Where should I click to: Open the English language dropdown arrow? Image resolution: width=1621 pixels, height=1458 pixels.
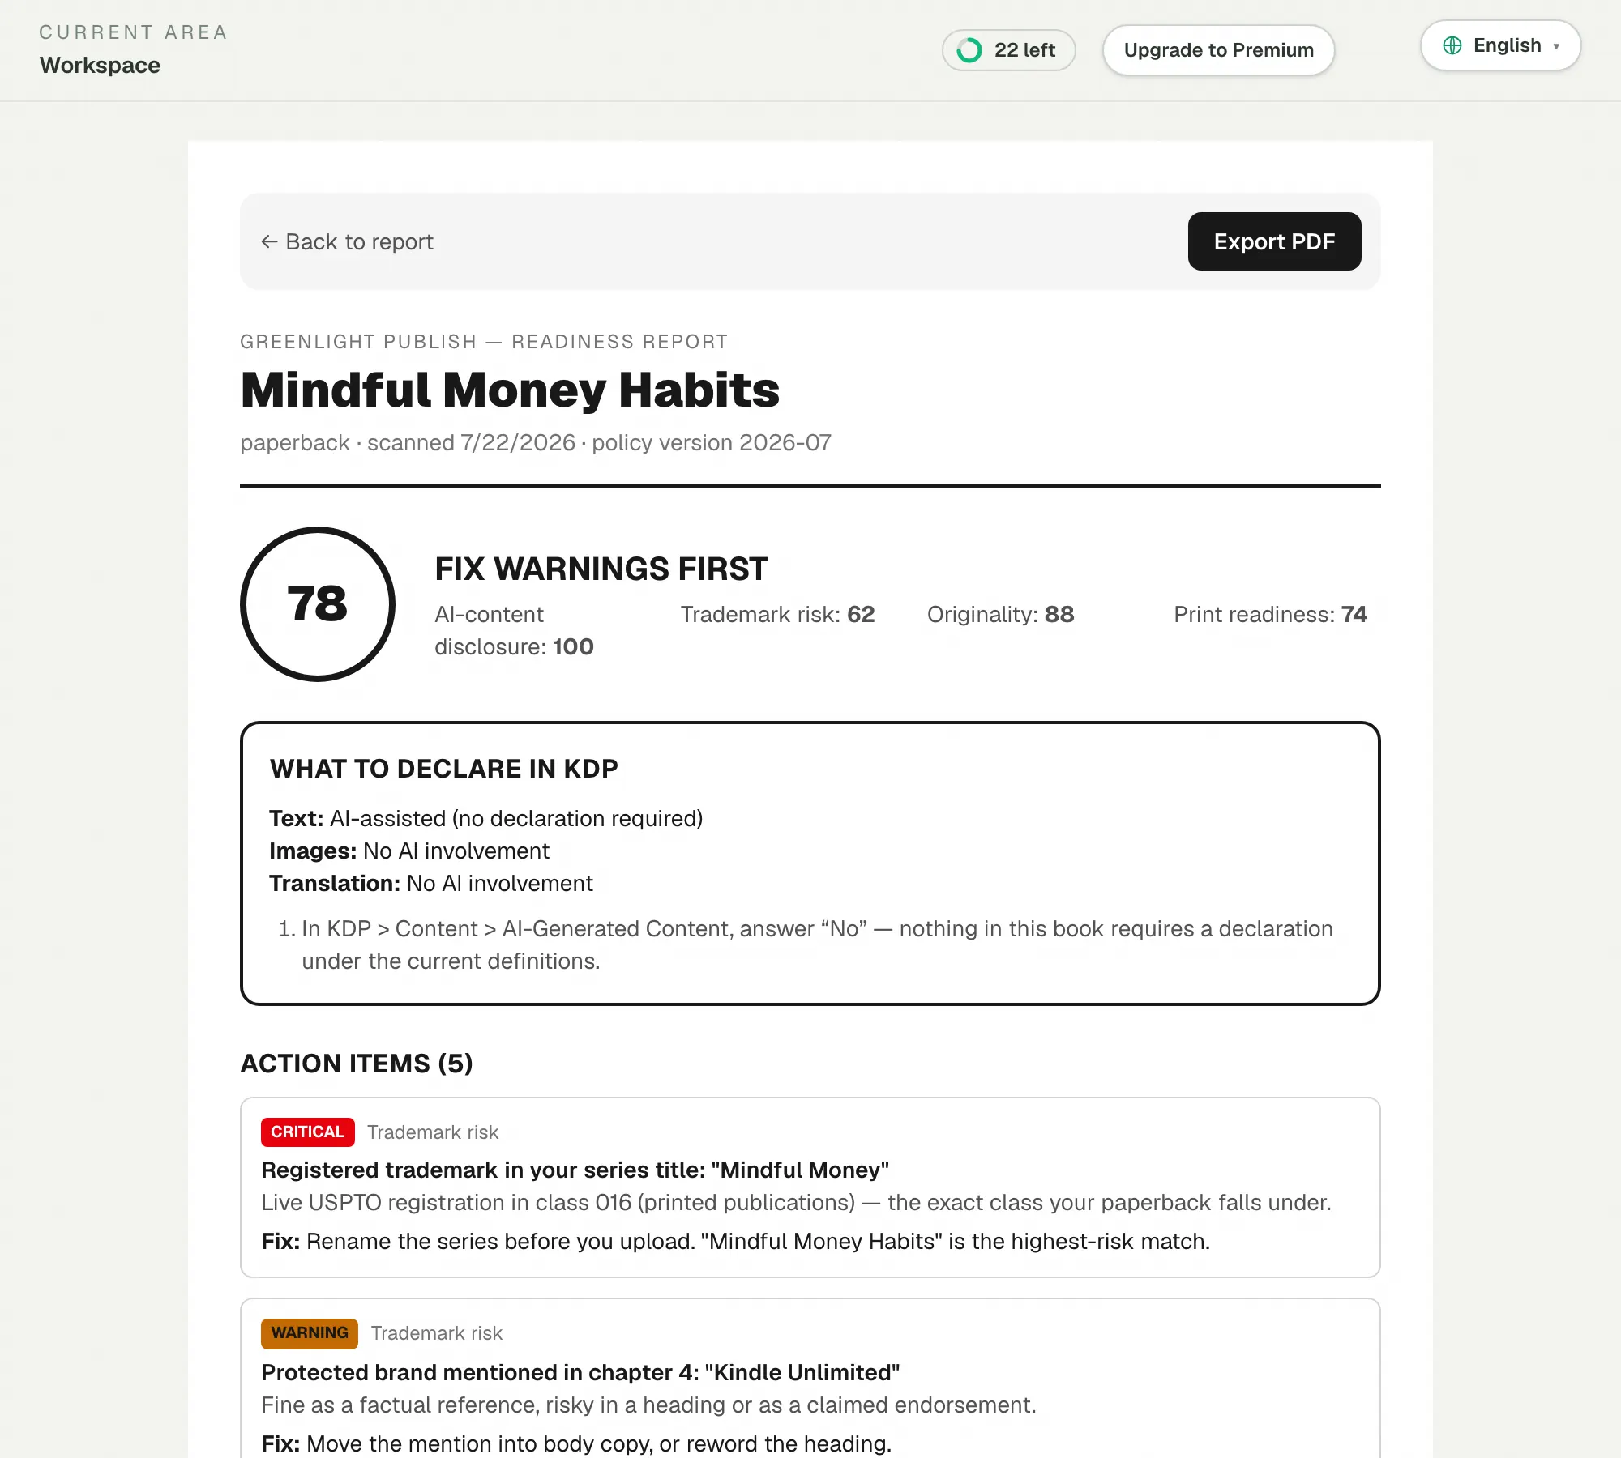point(1556,46)
